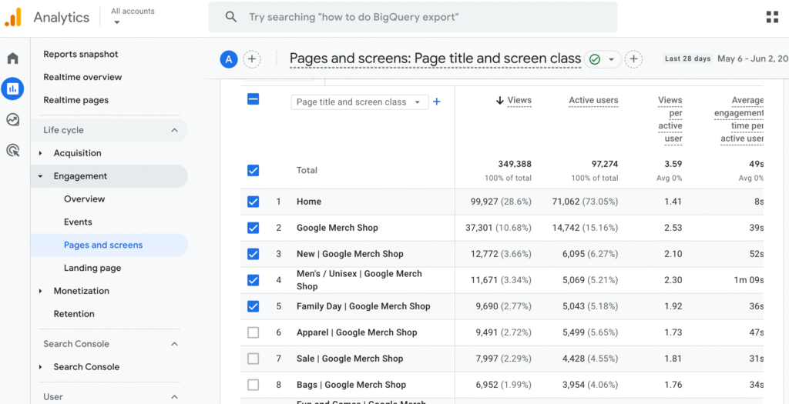Click 'Google Merch Shop' row title
Screen dimensions: 789x404
[337, 228]
